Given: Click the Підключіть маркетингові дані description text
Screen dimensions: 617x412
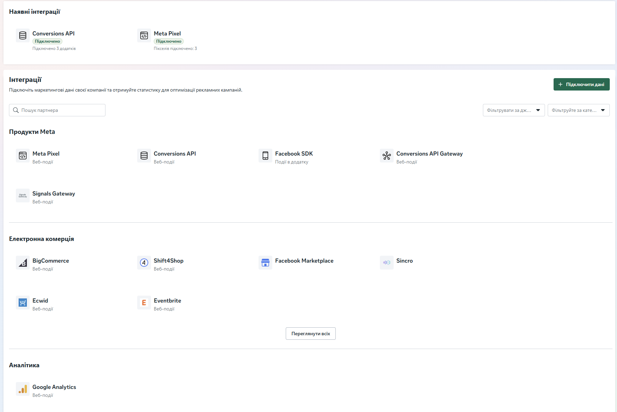Looking at the screenshot, I should click(x=125, y=90).
